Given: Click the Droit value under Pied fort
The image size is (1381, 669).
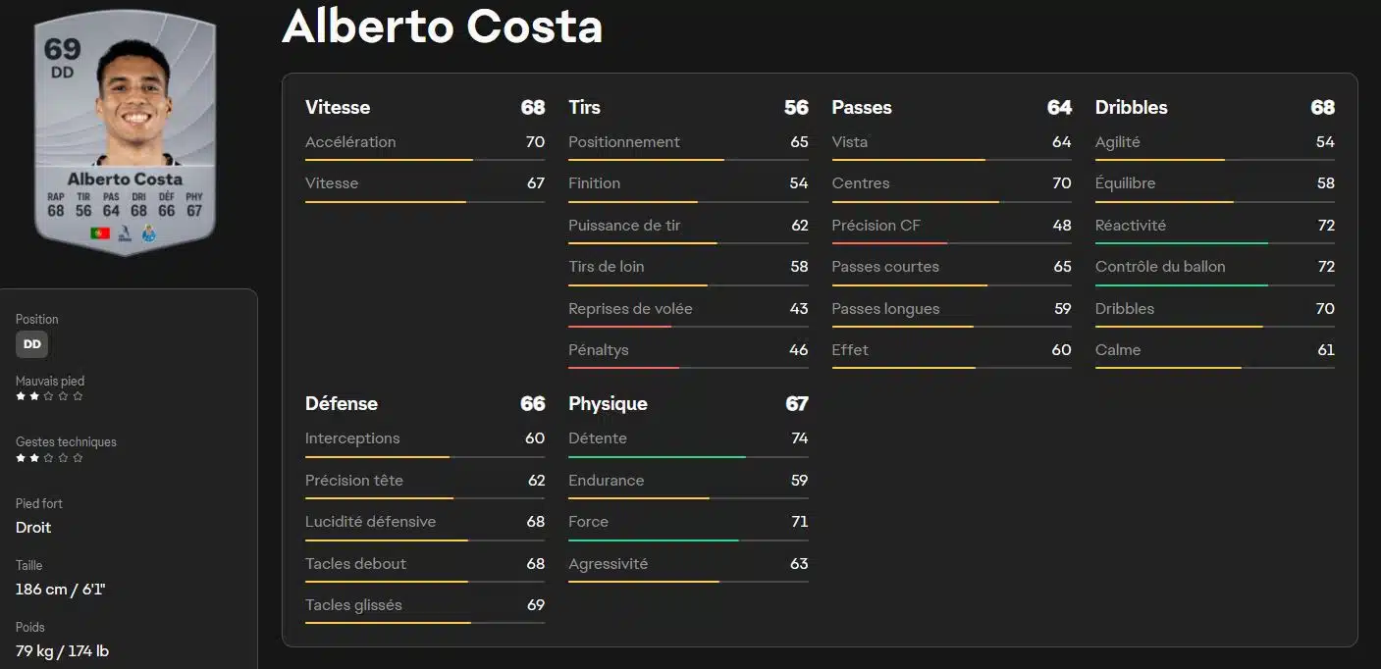Looking at the screenshot, I should pos(33,527).
